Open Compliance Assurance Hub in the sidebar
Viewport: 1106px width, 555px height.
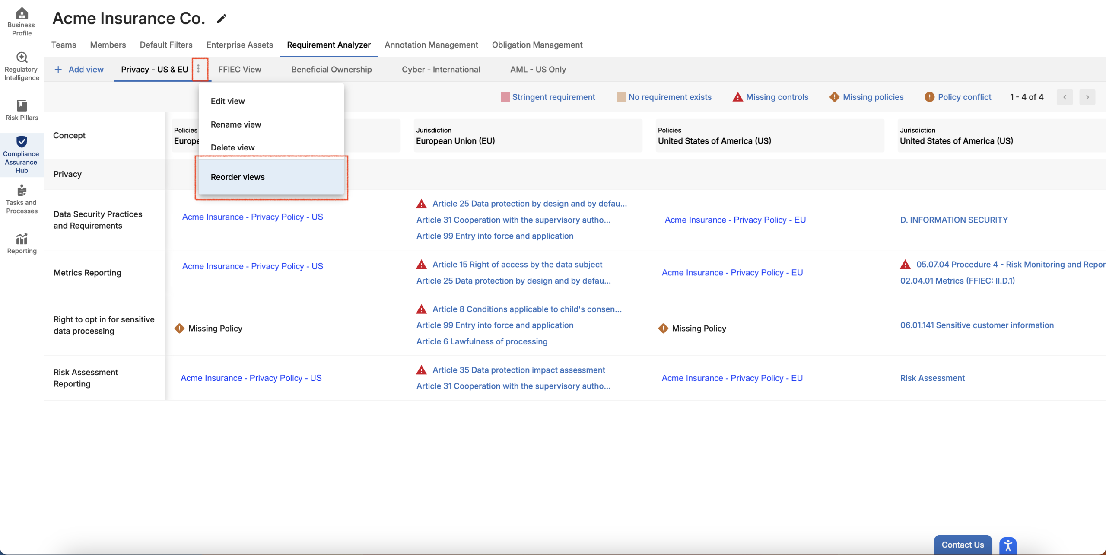coord(22,155)
